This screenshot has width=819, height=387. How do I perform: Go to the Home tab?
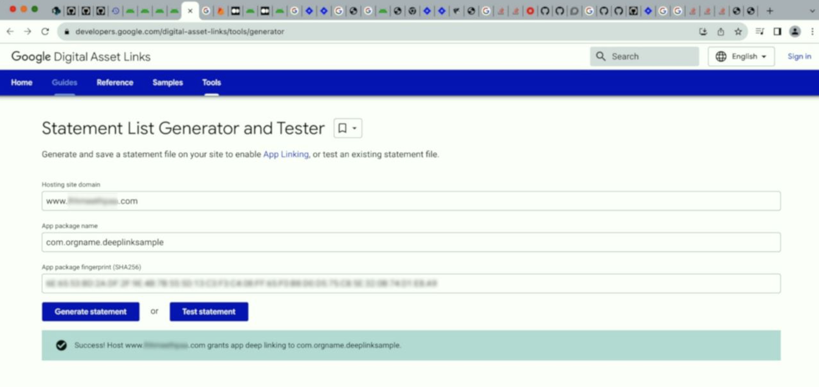(22, 83)
